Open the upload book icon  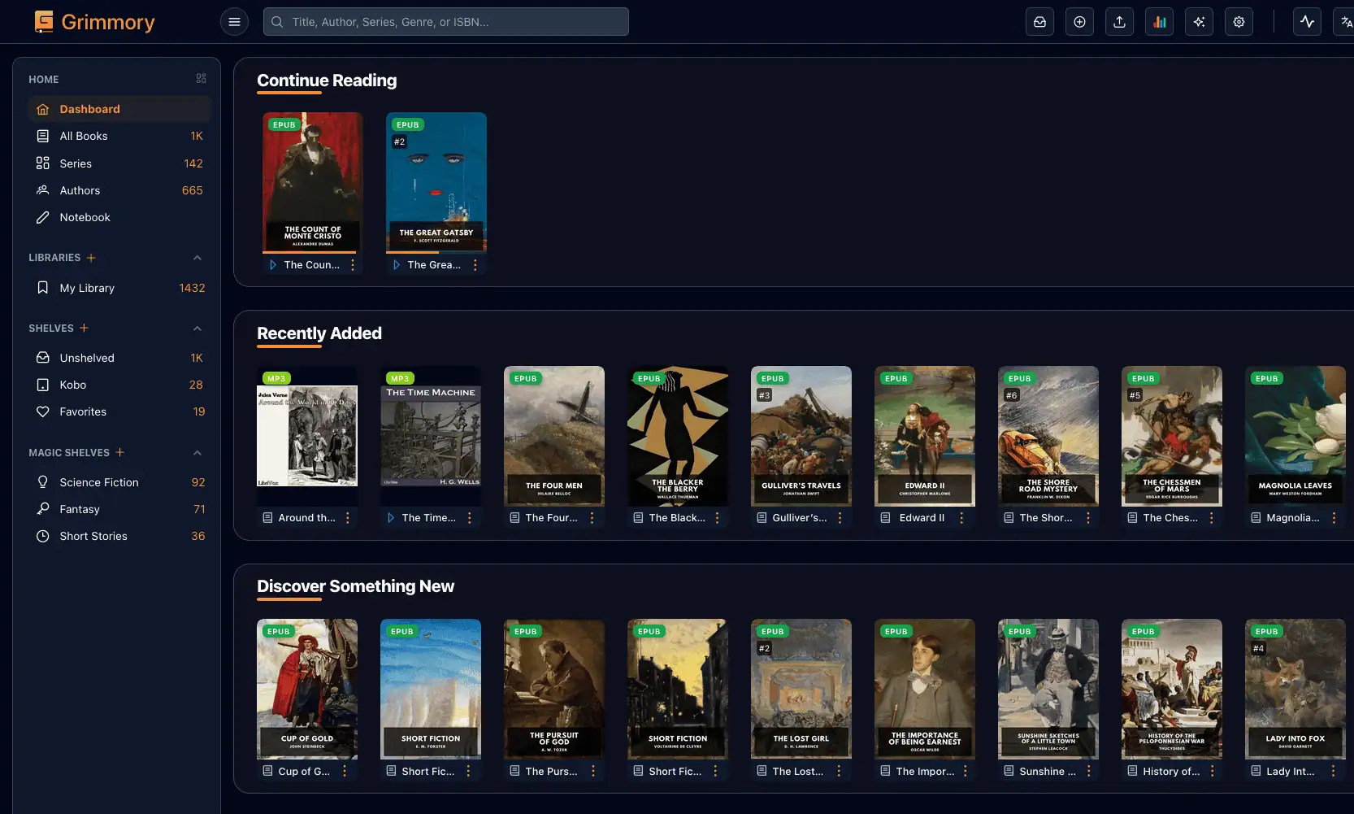tap(1119, 22)
